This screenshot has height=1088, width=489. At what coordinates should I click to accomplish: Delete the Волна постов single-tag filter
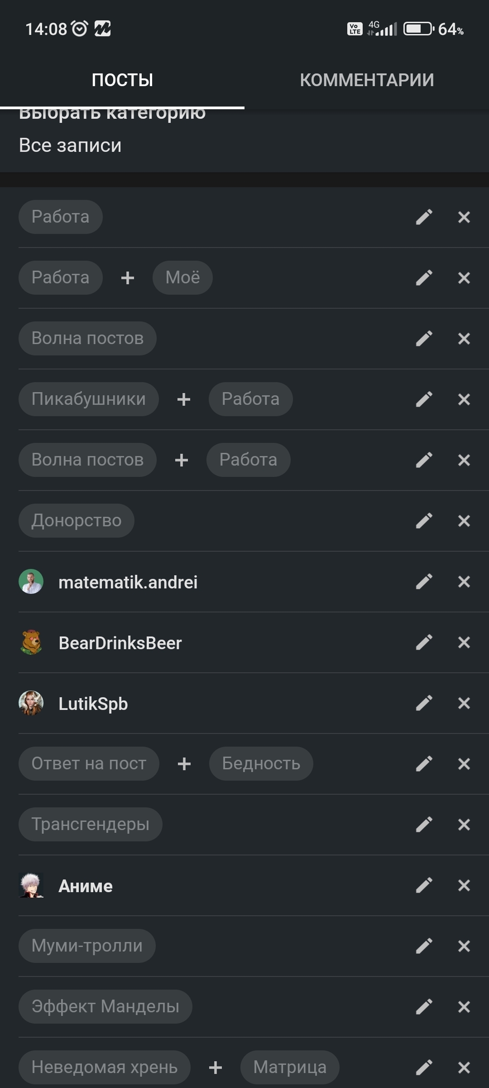(x=464, y=339)
